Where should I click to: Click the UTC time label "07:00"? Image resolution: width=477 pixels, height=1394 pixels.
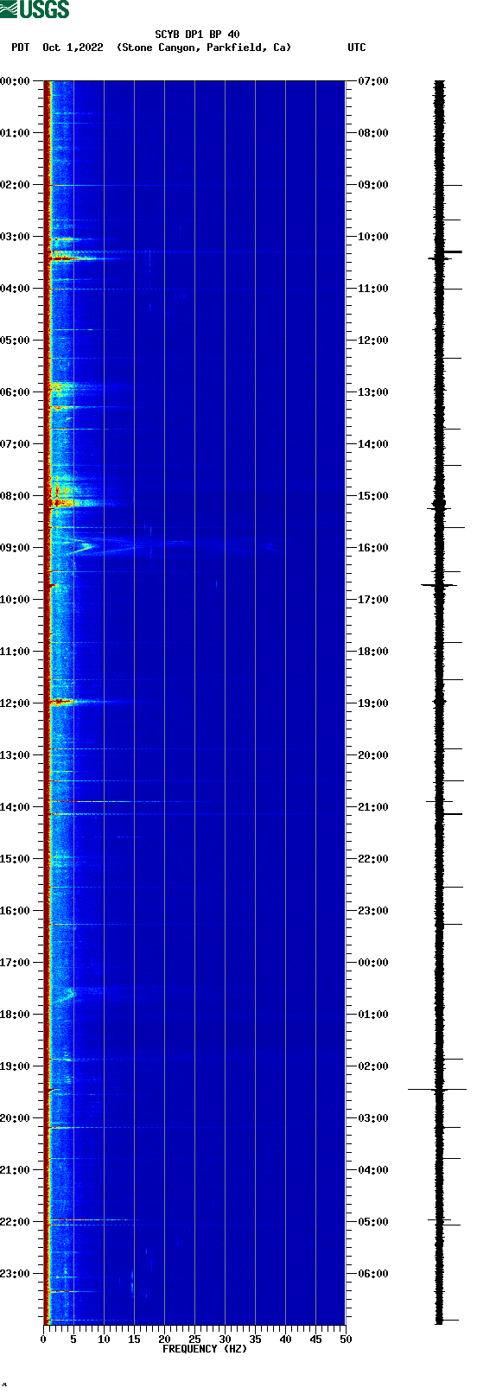(373, 81)
